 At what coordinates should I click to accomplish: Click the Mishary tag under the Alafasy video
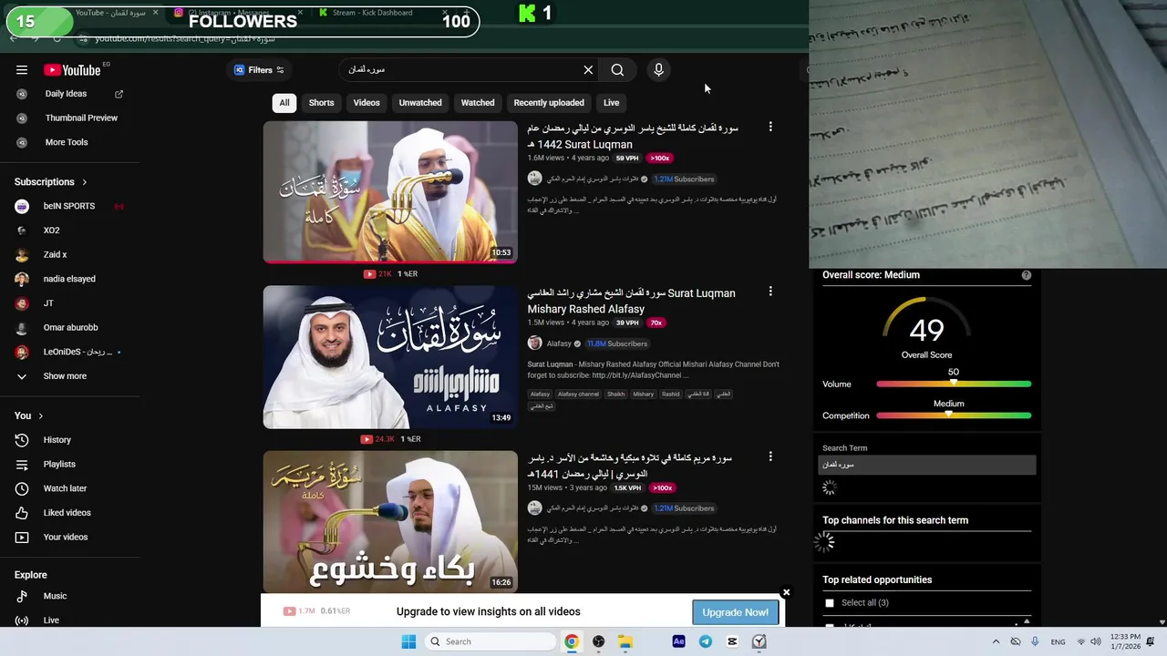click(x=644, y=395)
